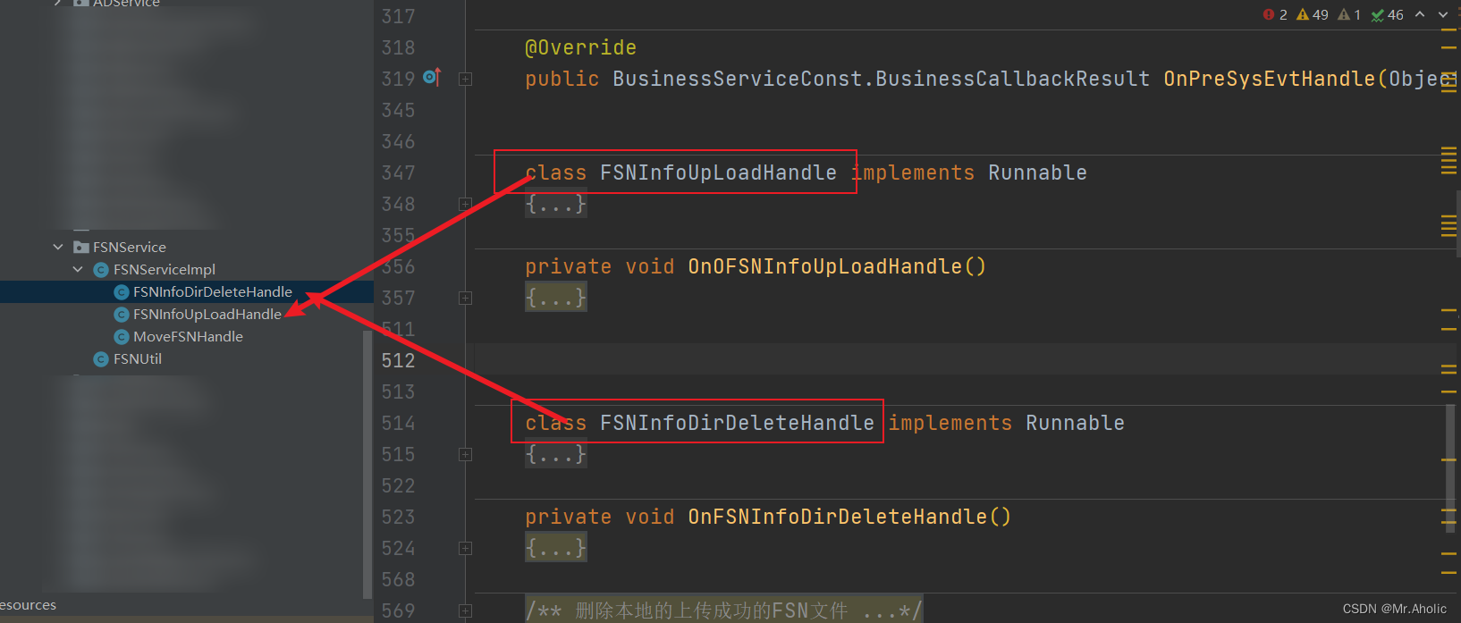Screen dimensions: 1461x623
Task: Select FSNInfoDirDeleteHandle in project tree
Action: click(x=213, y=291)
